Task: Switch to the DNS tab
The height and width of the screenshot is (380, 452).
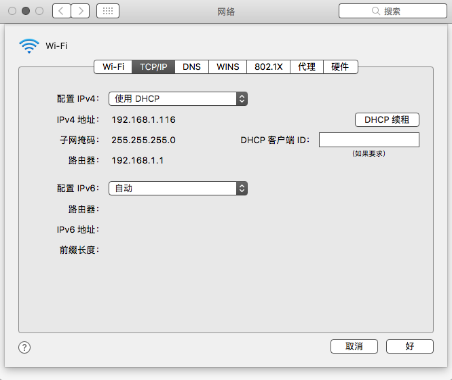Action: [191, 66]
